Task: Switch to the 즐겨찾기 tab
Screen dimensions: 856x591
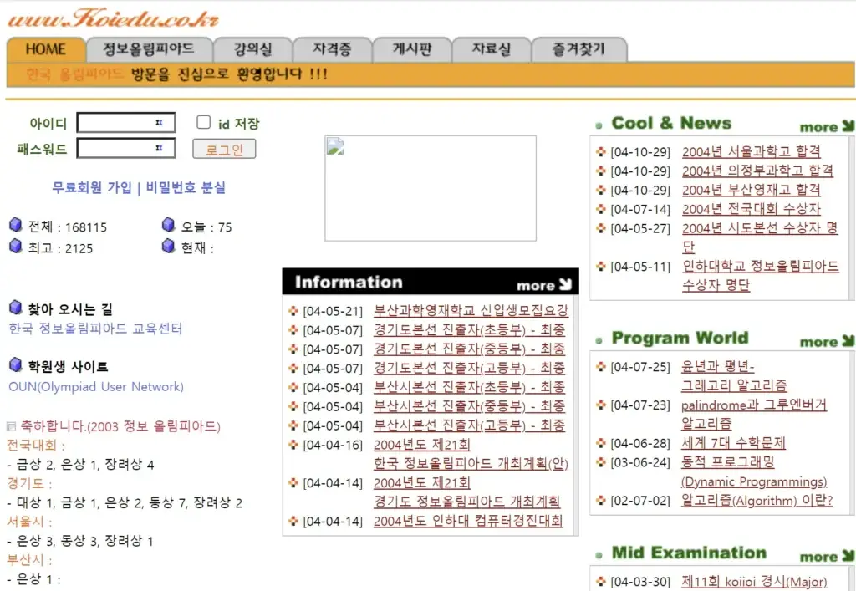Action: tap(580, 49)
